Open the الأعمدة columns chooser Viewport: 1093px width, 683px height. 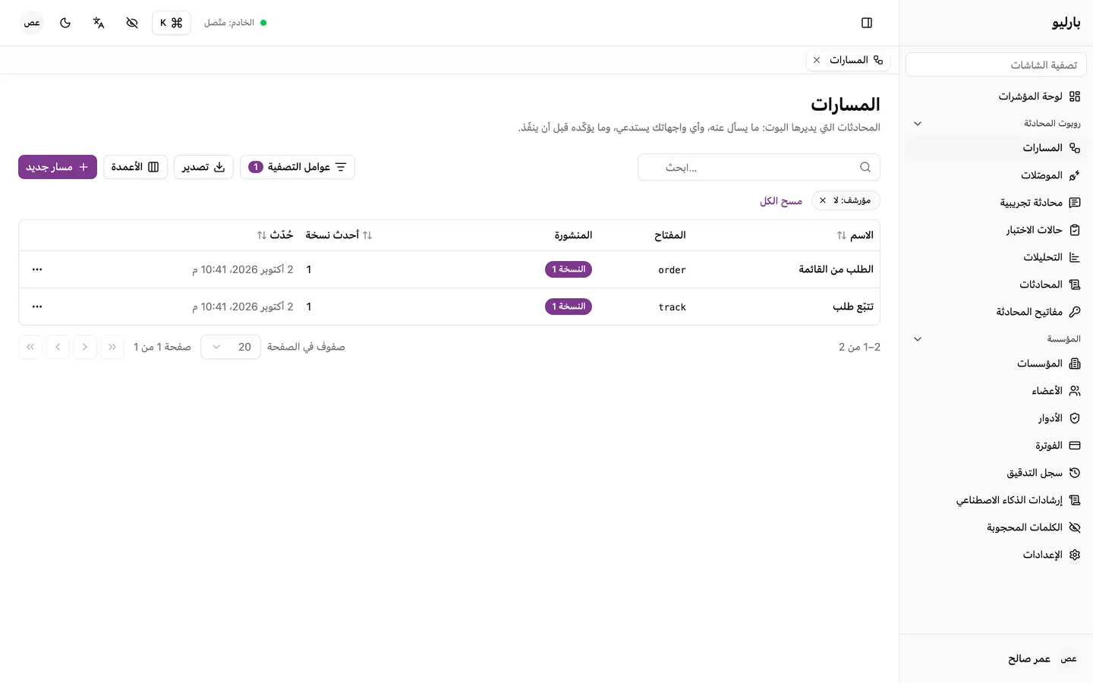(x=135, y=167)
